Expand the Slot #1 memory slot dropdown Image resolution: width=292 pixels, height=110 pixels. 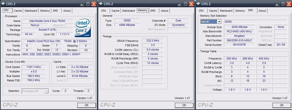pos(219,22)
